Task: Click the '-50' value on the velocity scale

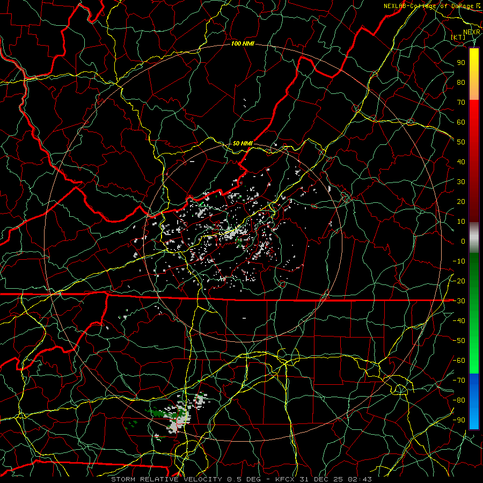Action: (x=459, y=341)
